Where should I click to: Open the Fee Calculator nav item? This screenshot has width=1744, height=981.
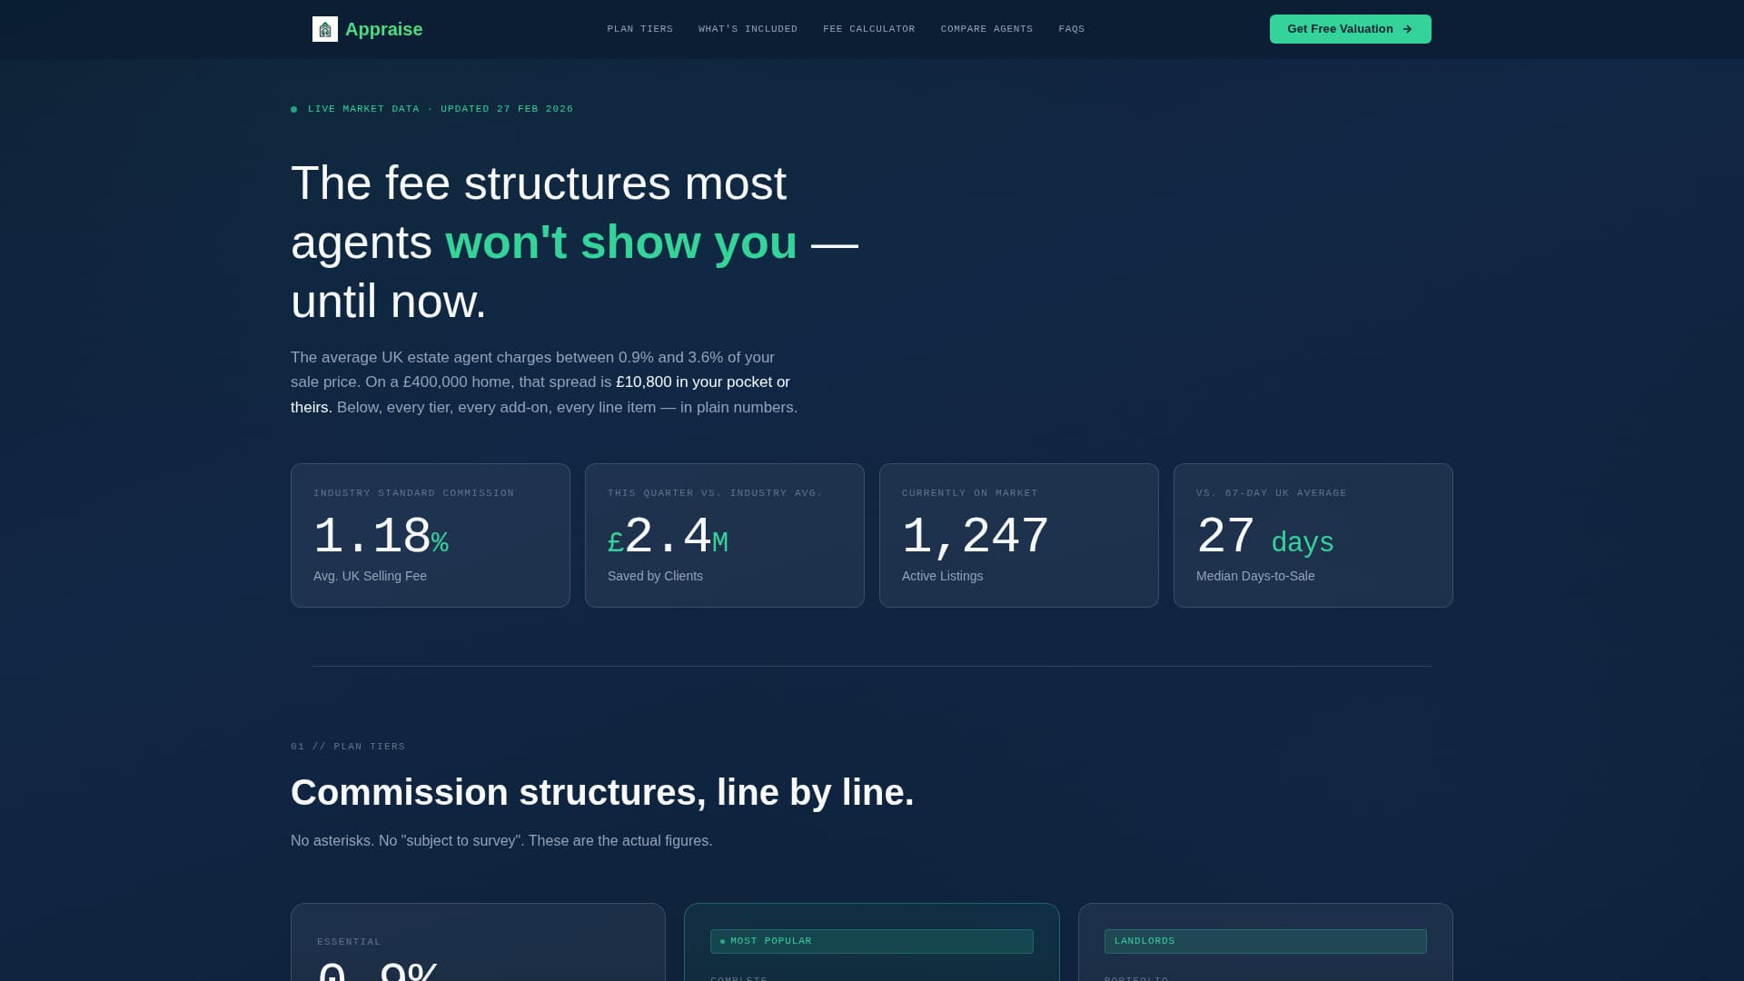pos(869,29)
